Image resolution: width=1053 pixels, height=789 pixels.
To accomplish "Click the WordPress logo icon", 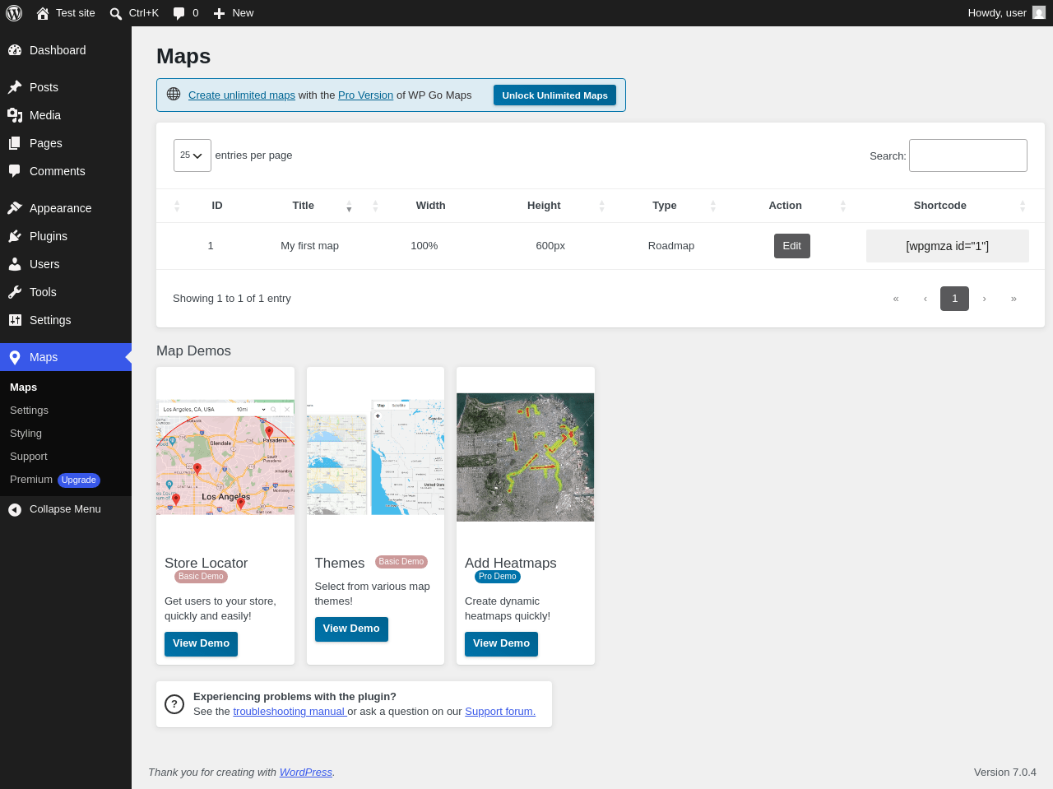I will tap(14, 13).
